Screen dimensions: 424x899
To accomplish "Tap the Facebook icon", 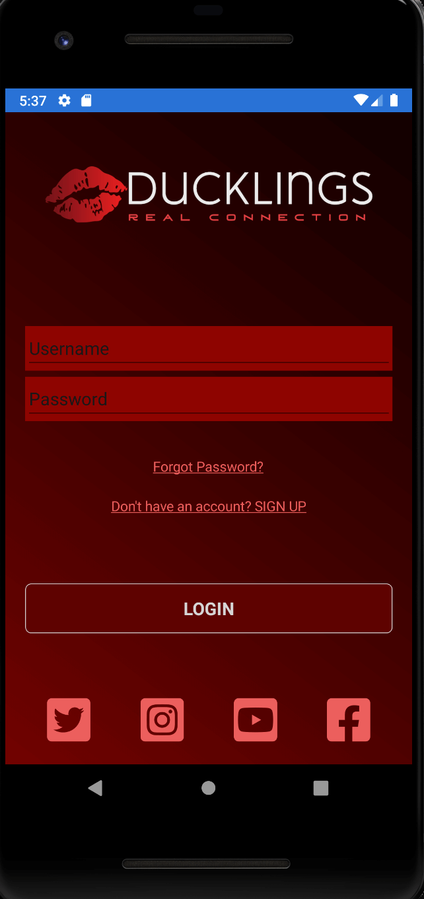I will point(349,719).
